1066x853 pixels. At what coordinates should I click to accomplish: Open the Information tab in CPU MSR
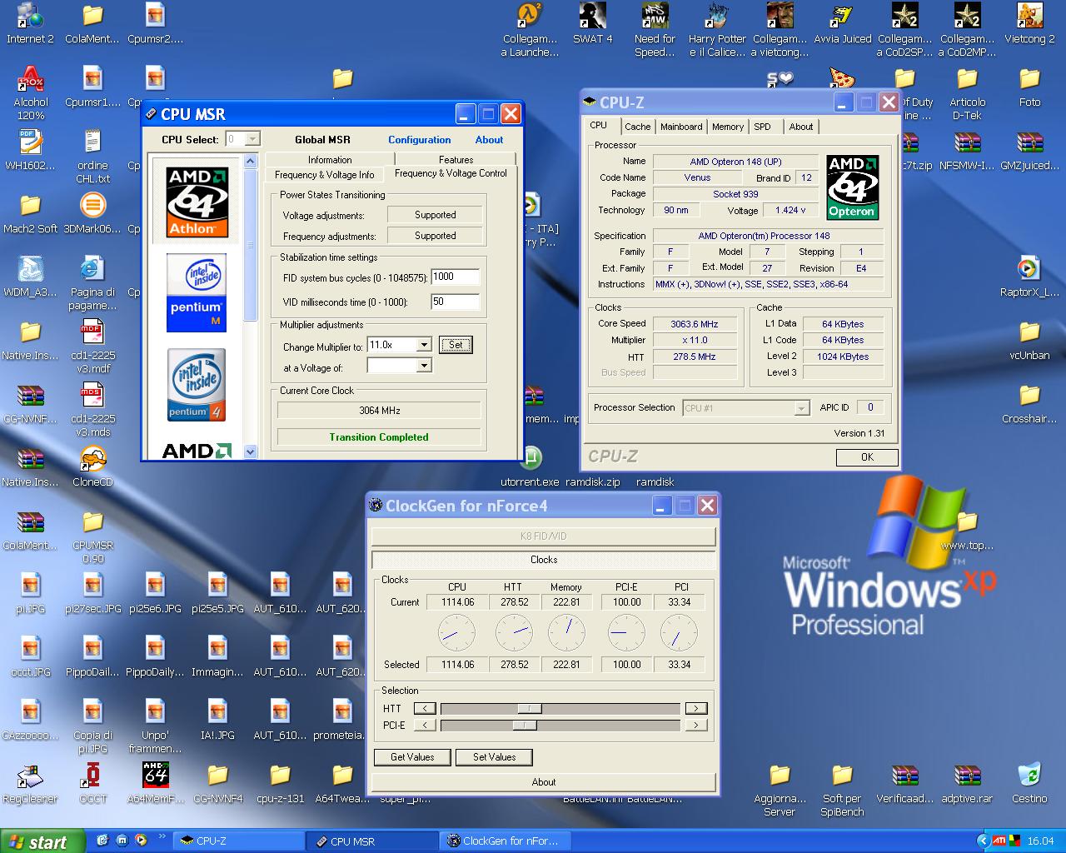pyautogui.click(x=330, y=160)
